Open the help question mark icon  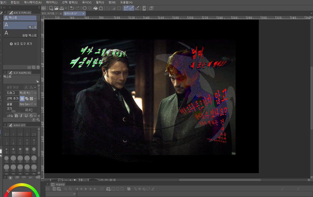coord(151,8)
